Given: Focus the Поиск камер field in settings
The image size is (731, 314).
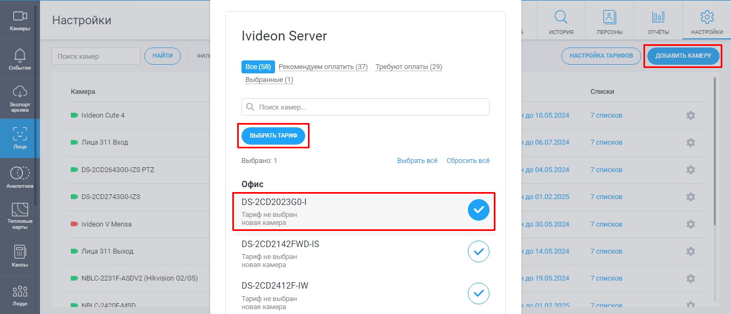Looking at the screenshot, I should click(x=96, y=56).
